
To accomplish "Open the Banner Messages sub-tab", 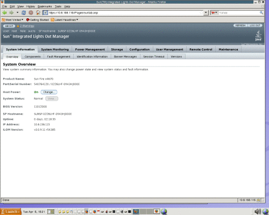I will pyautogui.click(x=125, y=56).
